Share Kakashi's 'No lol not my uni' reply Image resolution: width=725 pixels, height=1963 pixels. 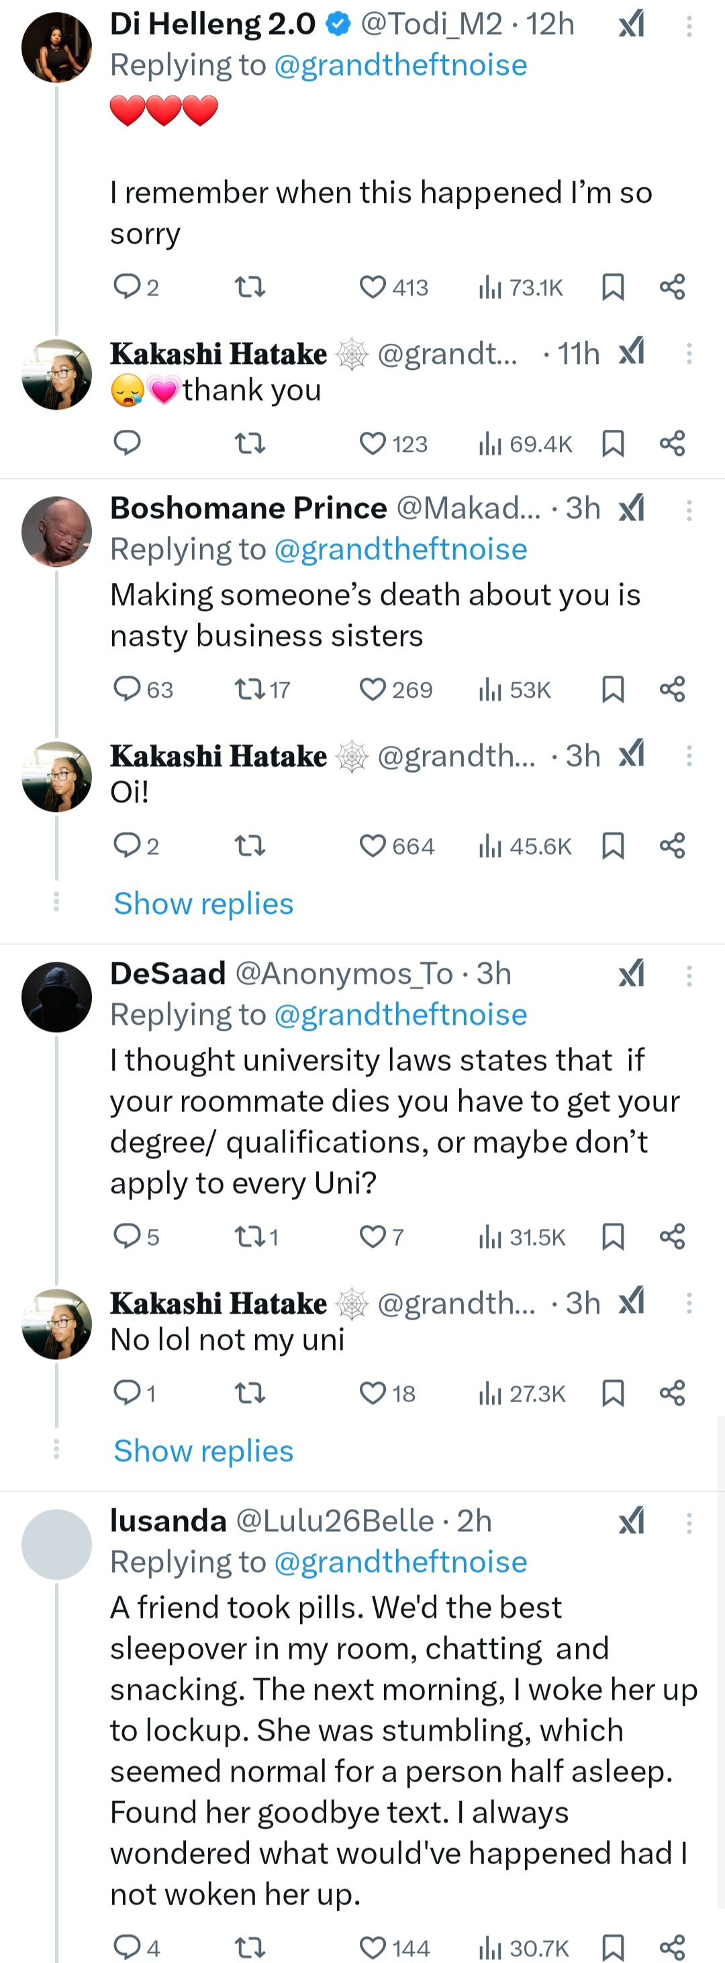[x=673, y=1393]
